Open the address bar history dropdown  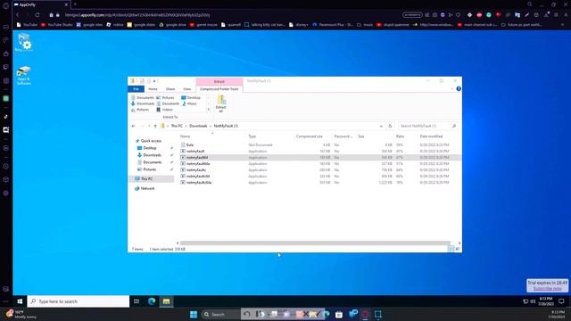point(381,126)
